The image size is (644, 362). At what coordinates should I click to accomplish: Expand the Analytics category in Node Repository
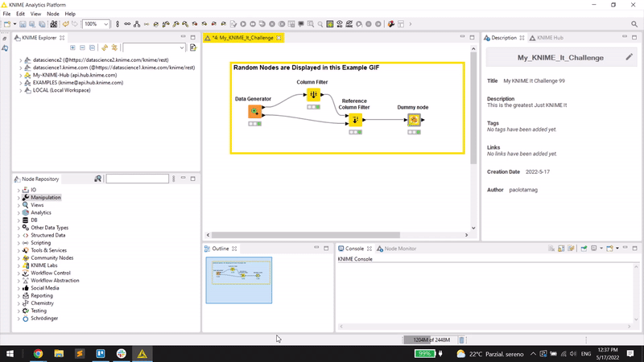point(19,213)
